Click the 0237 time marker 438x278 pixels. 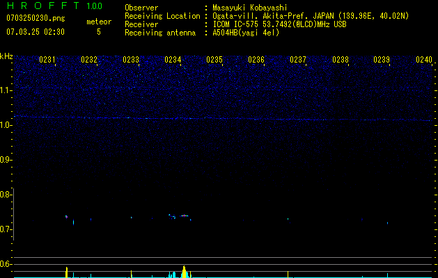(298, 60)
